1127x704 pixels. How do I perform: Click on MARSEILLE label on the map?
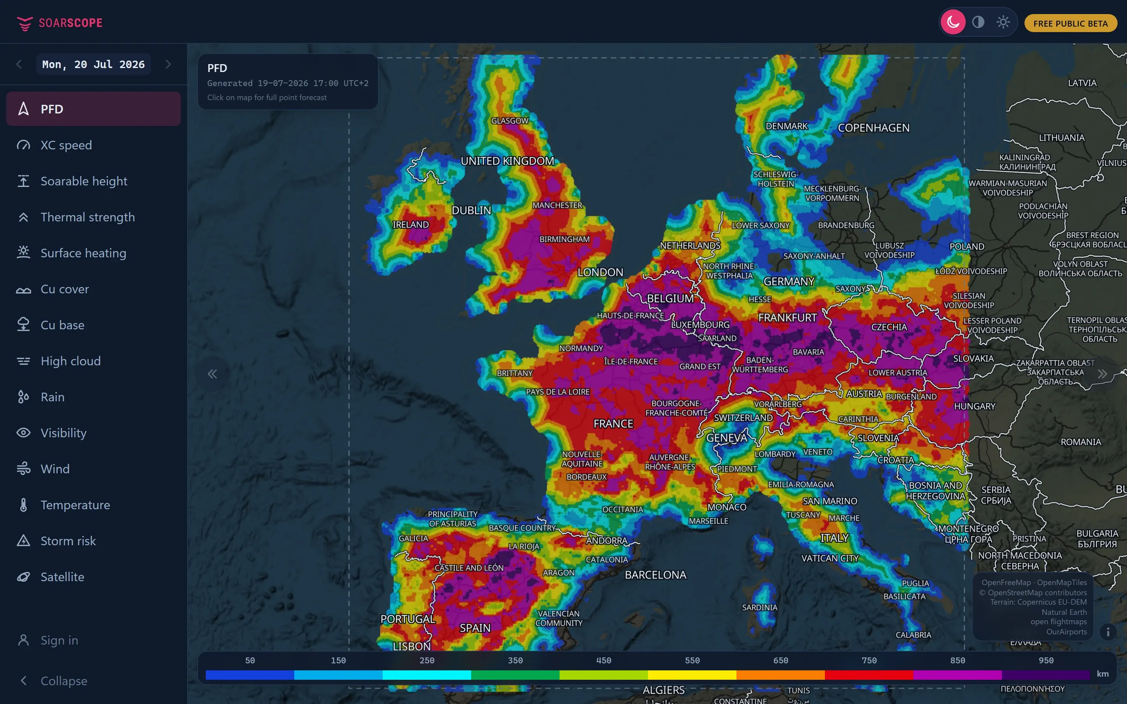(x=708, y=521)
